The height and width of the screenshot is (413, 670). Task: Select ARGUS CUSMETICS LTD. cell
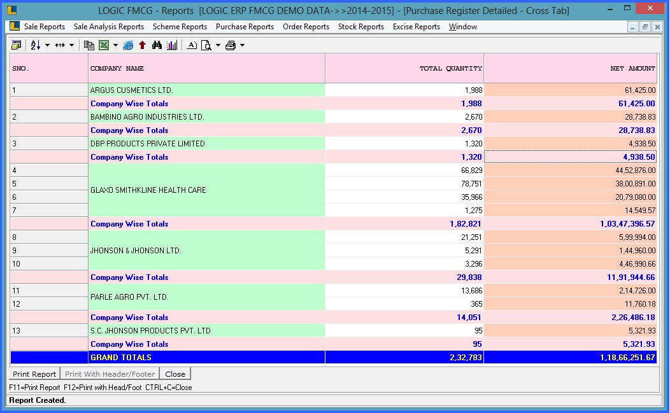pos(206,90)
